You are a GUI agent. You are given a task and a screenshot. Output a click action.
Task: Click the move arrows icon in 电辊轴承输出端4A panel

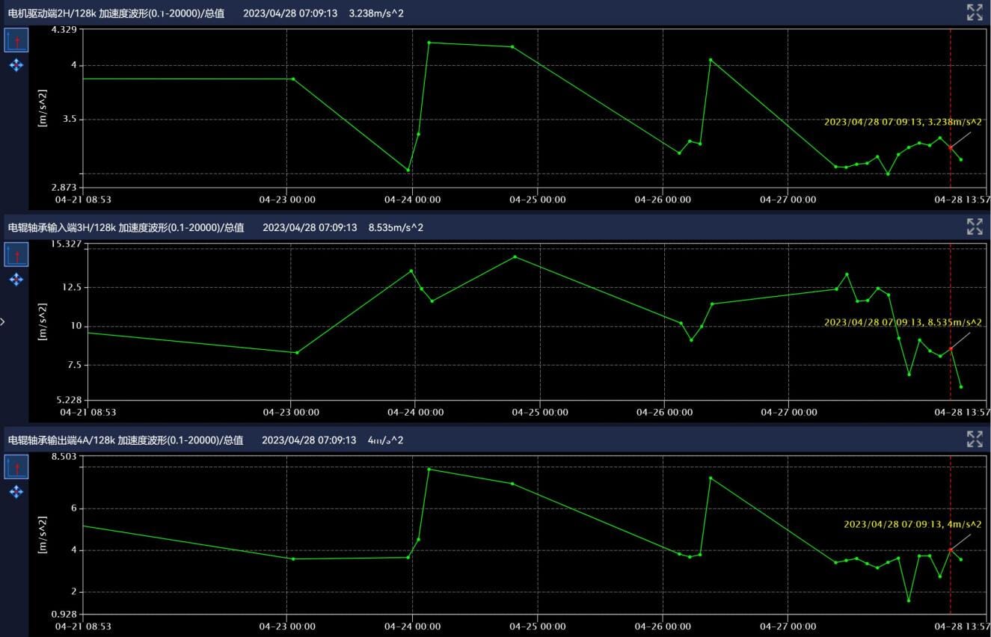[x=16, y=492]
